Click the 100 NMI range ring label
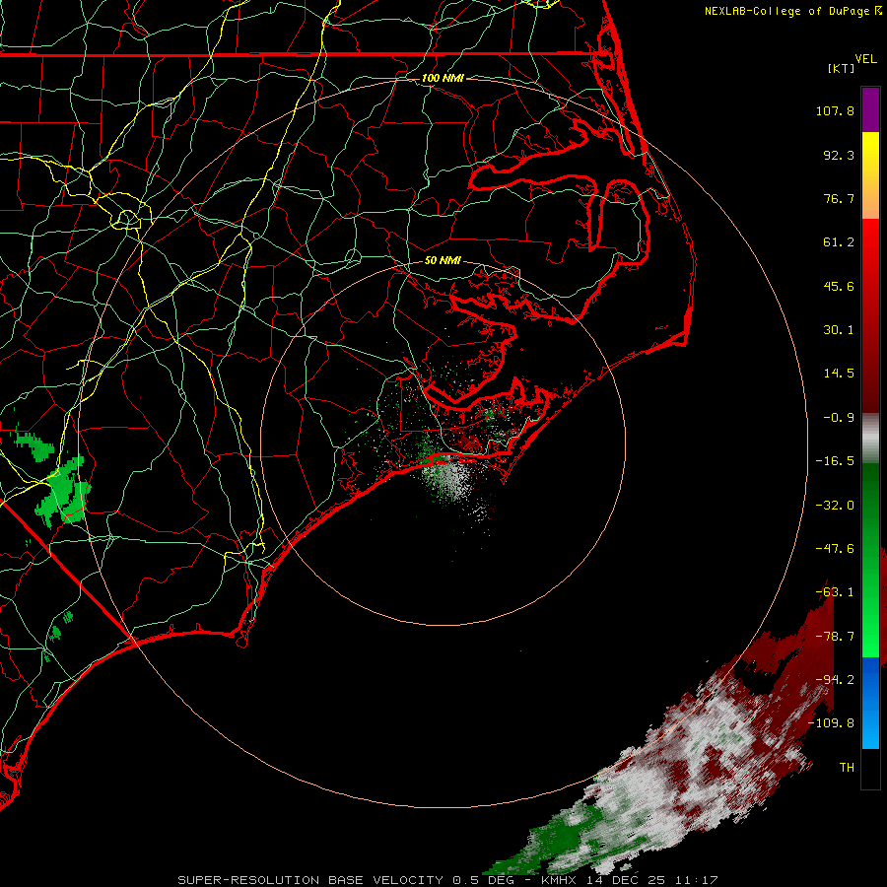 click(x=443, y=78)
